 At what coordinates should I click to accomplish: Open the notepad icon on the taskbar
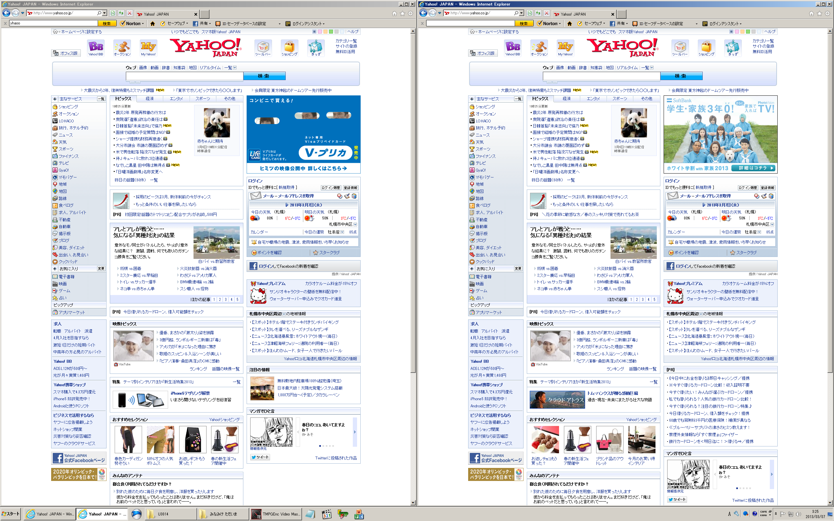[x=310, y=514]
